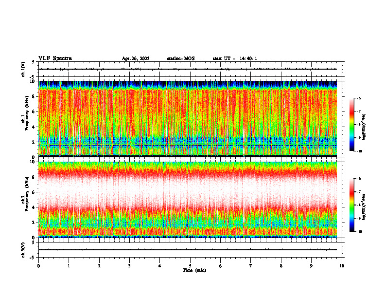Click time axis tick label "8"
Viewport: 385px width, 298px height.
pos(281,266)
